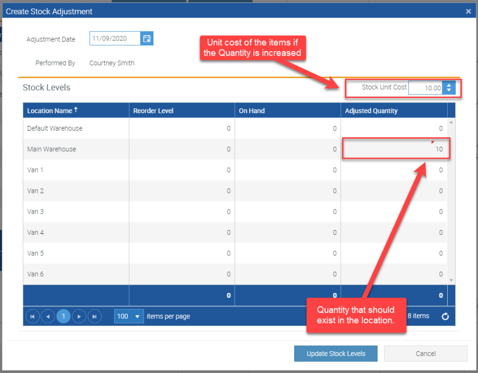Click Van 6 adjusted quantity cell
The width and height of the screenshot is (478, 373).
pos(394,274)
